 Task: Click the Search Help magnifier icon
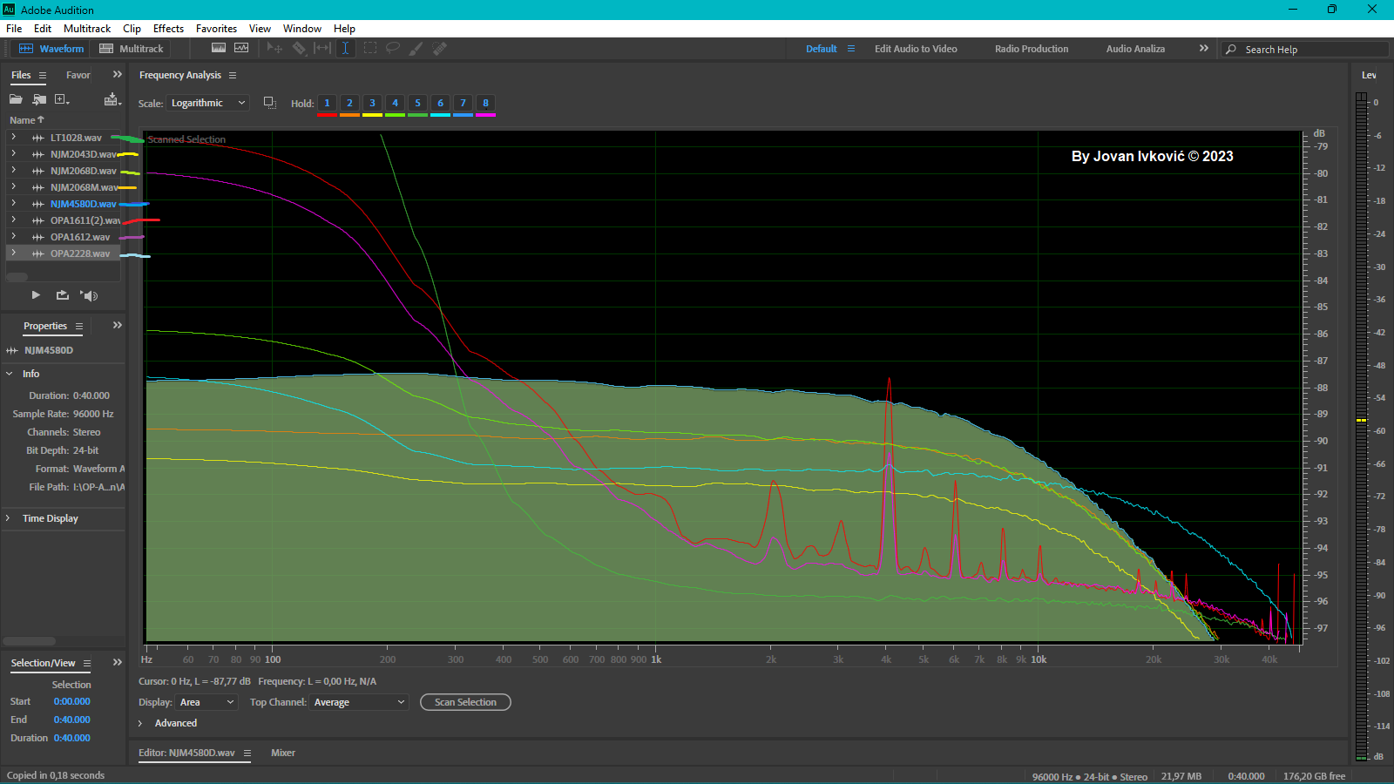tap(1231, 50)
